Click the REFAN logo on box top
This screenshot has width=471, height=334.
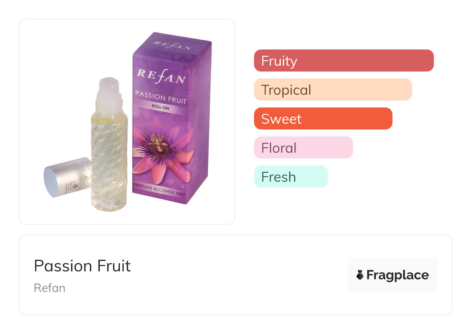tap(172, 45)
